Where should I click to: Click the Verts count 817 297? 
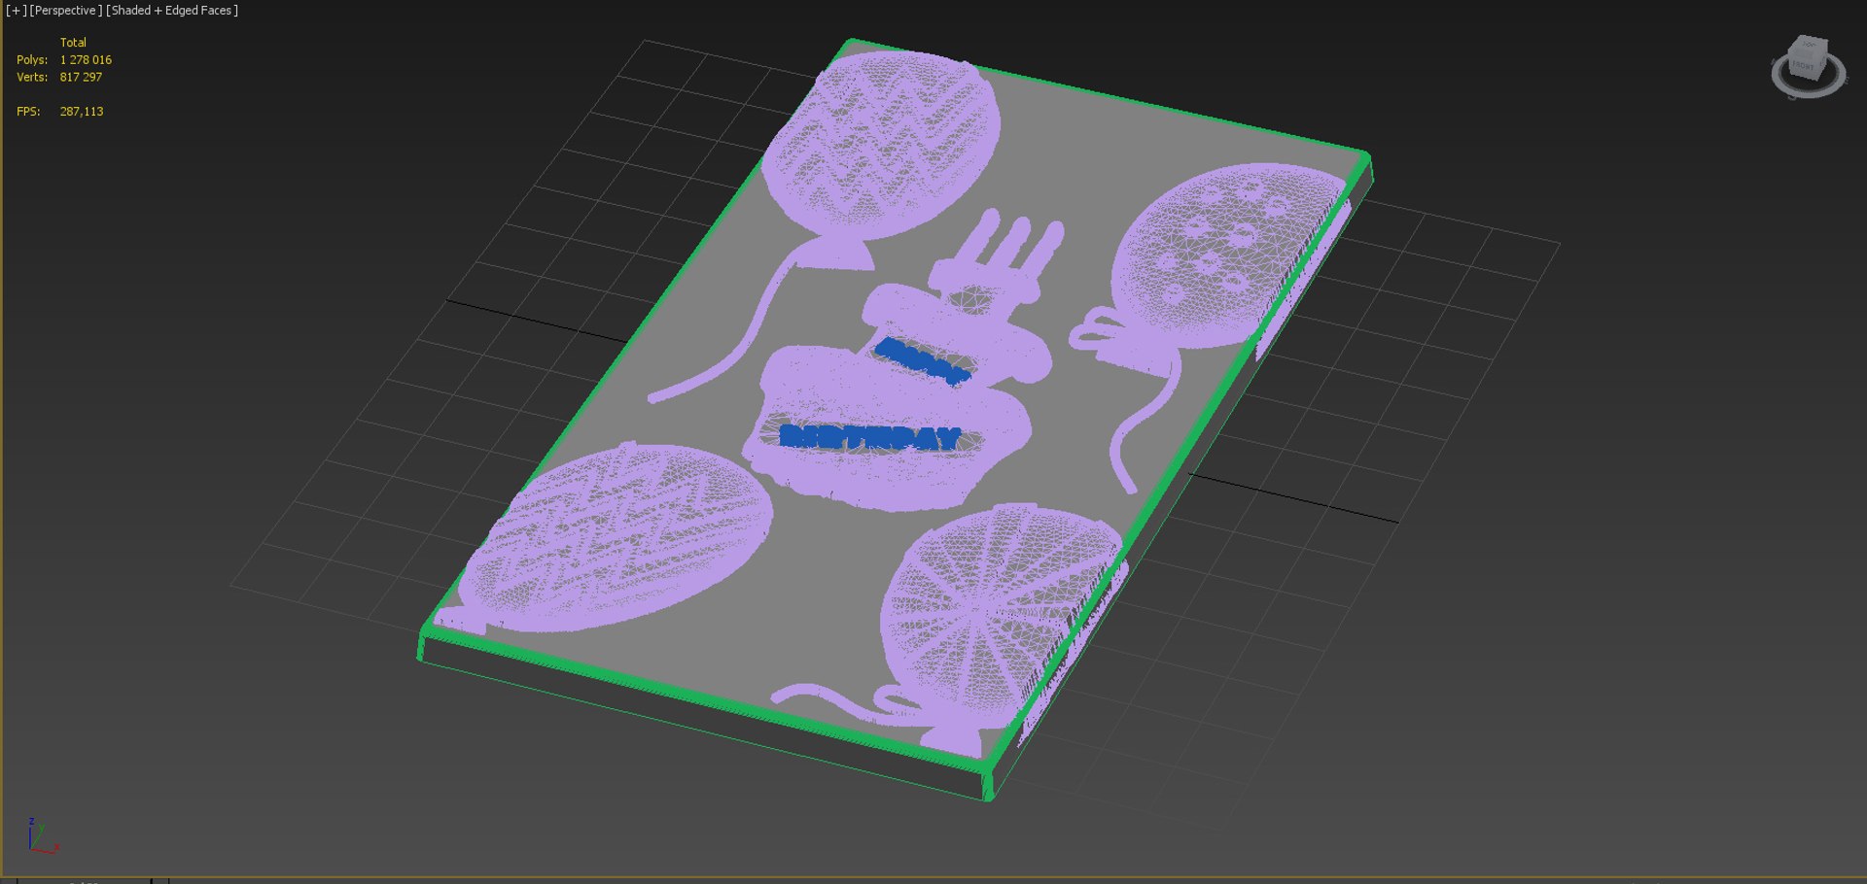point(81,78)
